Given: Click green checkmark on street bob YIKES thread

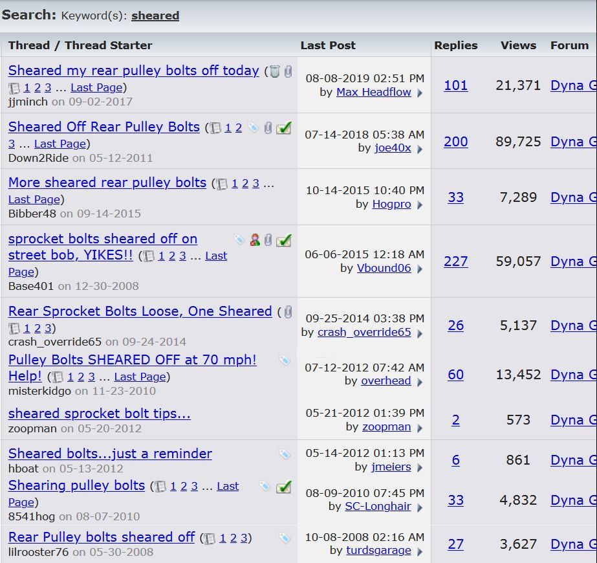Looking at the screenshot, I should [x=283, y=240].
